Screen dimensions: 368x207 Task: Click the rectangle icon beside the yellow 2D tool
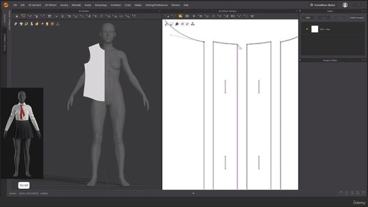click(x=187, y=16)
